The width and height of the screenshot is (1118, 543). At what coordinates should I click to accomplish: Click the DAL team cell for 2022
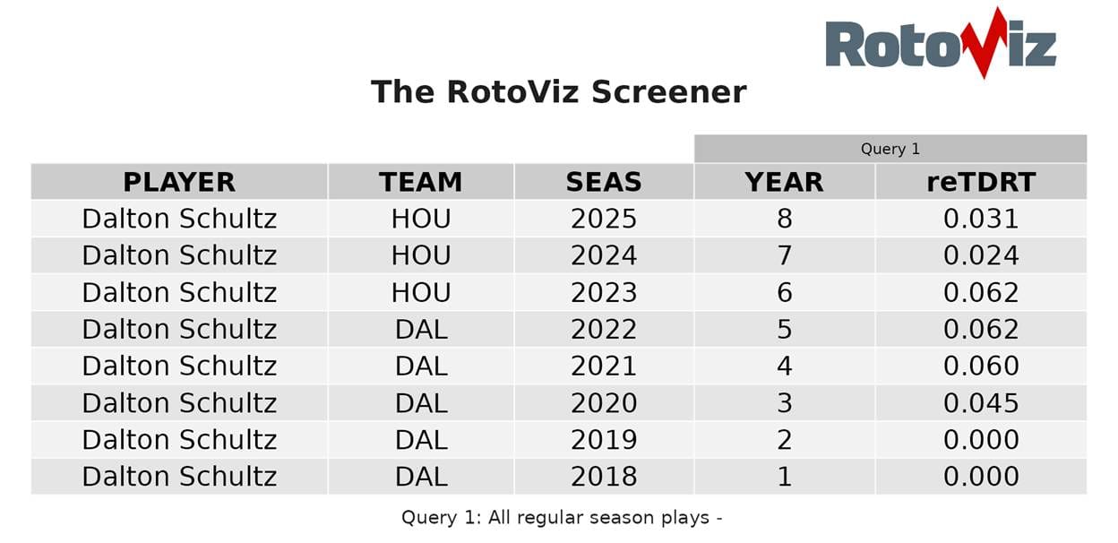(x=420, y=330)
